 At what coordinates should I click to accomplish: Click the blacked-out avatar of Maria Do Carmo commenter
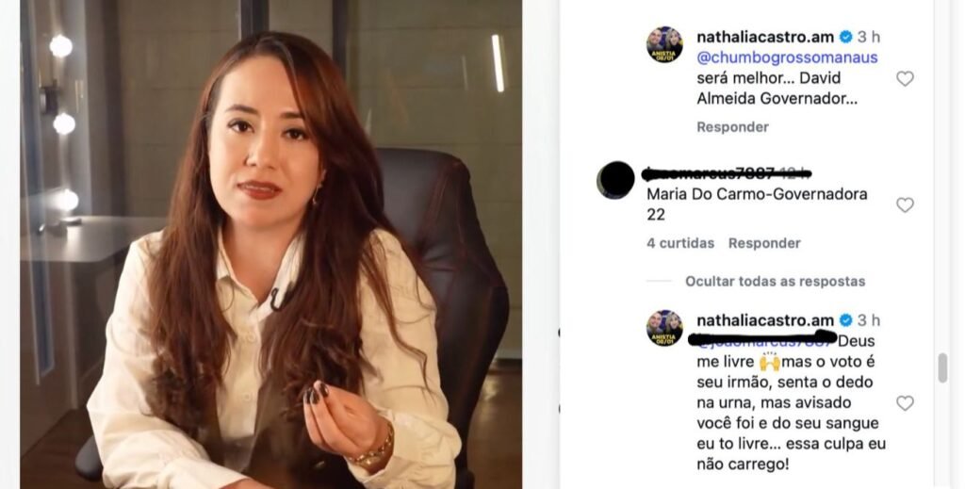(x=615, y=180)
